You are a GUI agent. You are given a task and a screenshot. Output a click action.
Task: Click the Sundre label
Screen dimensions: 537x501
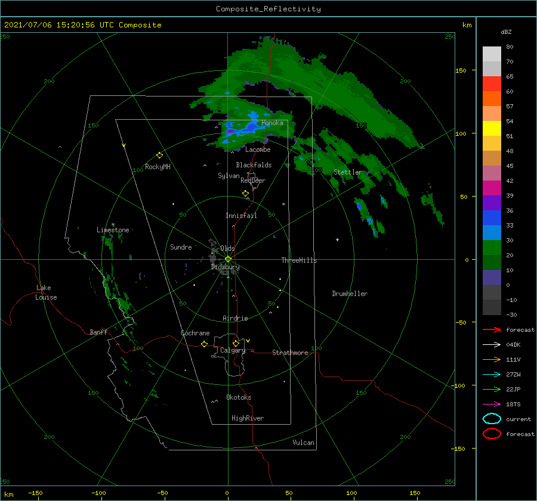click(x=181, y=247)
